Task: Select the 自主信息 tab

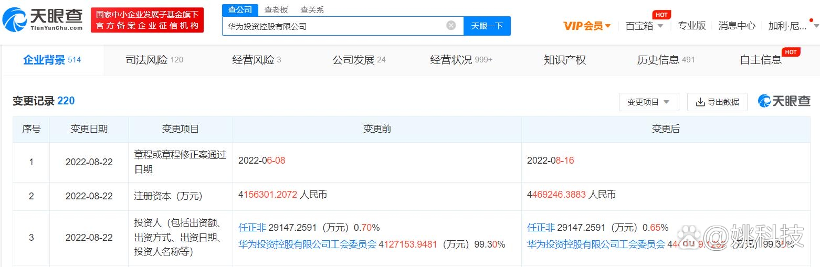Action: coord(761,60)
